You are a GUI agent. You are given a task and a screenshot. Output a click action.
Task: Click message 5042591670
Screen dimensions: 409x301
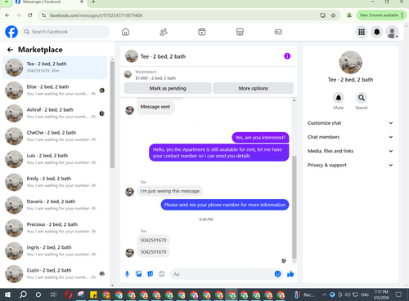tap(153, 240)
